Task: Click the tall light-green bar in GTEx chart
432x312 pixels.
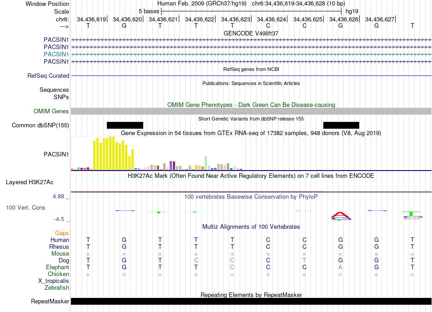Action: click(x=206, y=163)
